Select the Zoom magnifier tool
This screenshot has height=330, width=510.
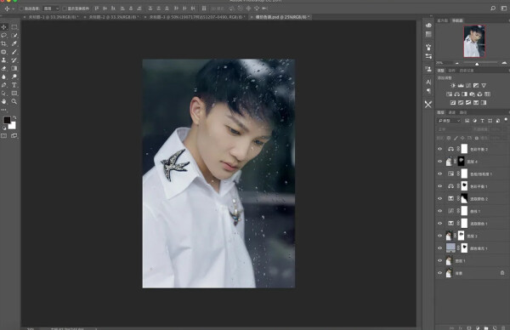(14, 101)
